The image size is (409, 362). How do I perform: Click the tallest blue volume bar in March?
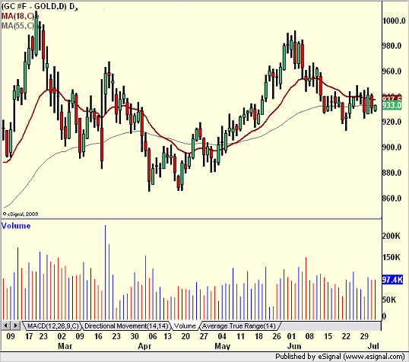coord(106,272)
